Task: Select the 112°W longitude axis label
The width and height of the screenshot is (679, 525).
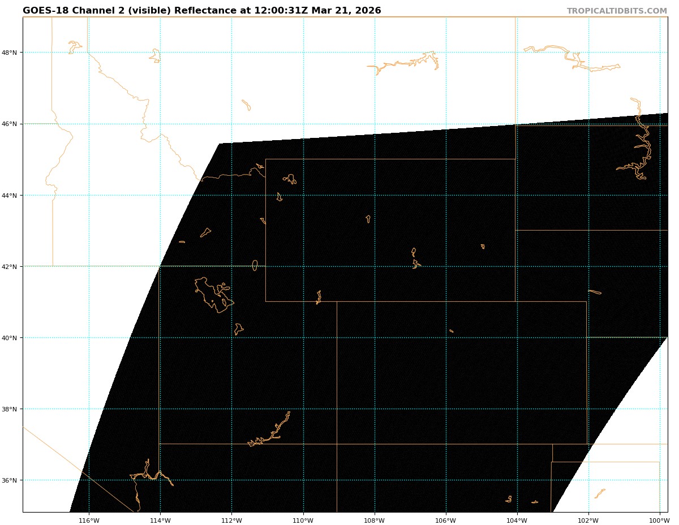Action: point(231,520)
